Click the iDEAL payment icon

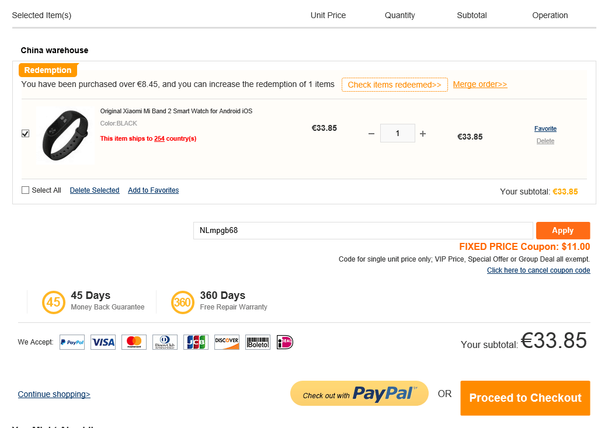(x=284, y=342)
